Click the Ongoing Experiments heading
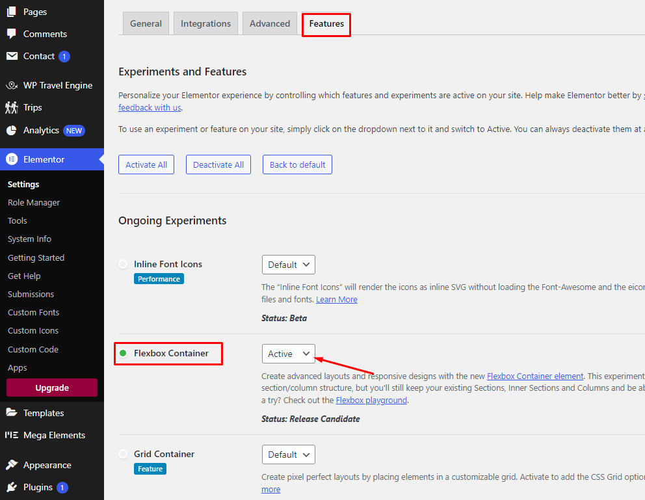 coord(172,221)
